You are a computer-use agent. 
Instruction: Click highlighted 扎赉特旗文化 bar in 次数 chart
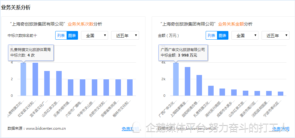click(23, 79)
